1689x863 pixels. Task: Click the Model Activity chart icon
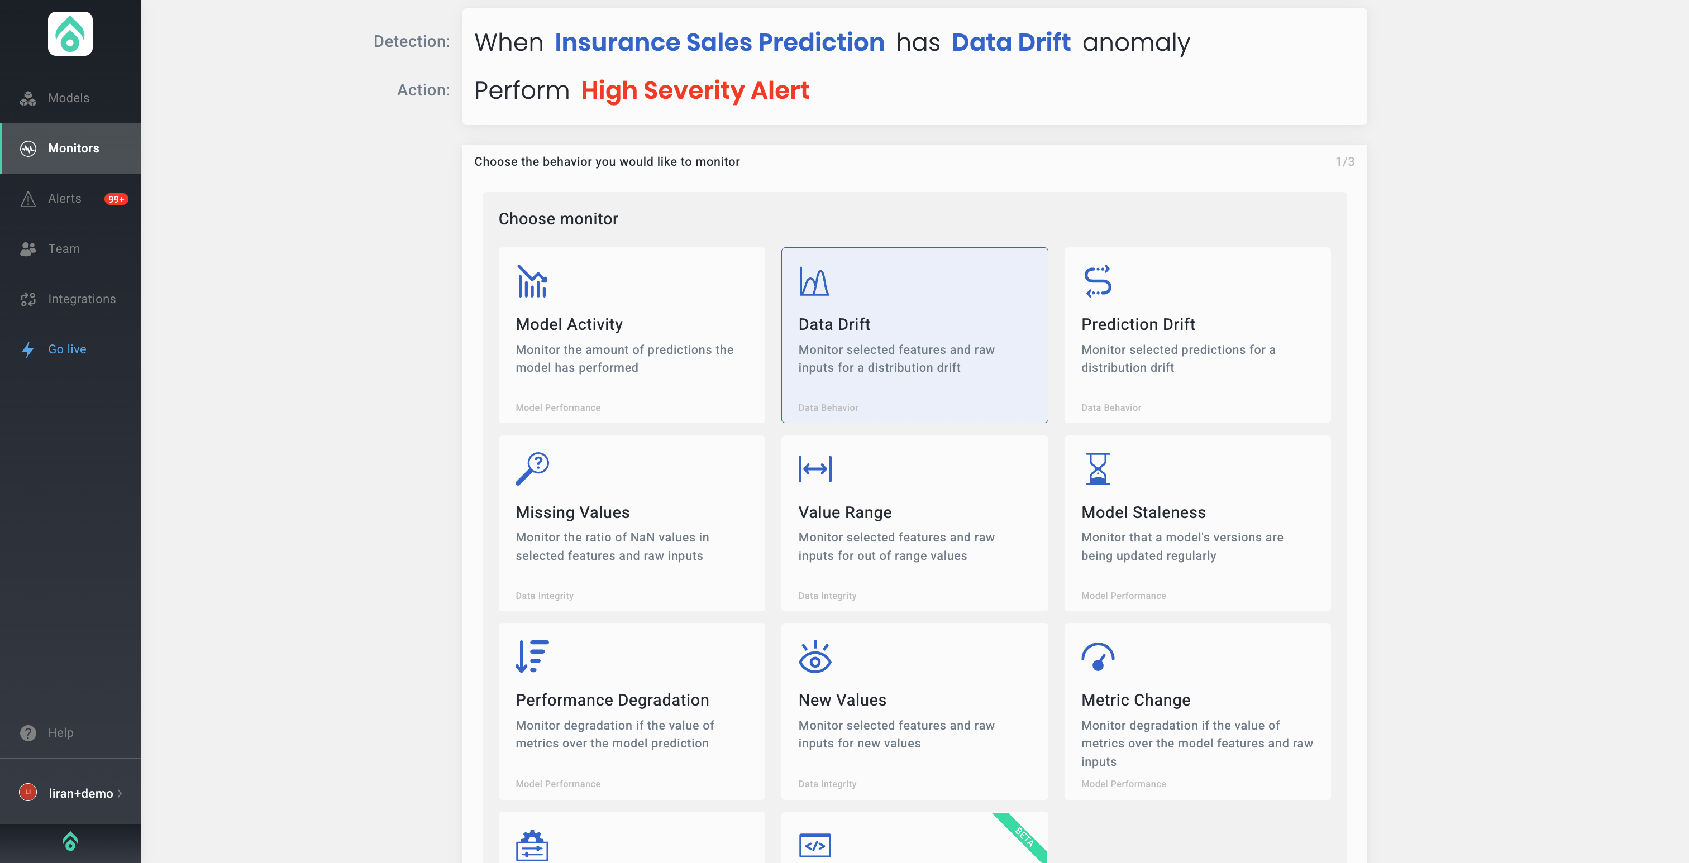pos(532,281)
